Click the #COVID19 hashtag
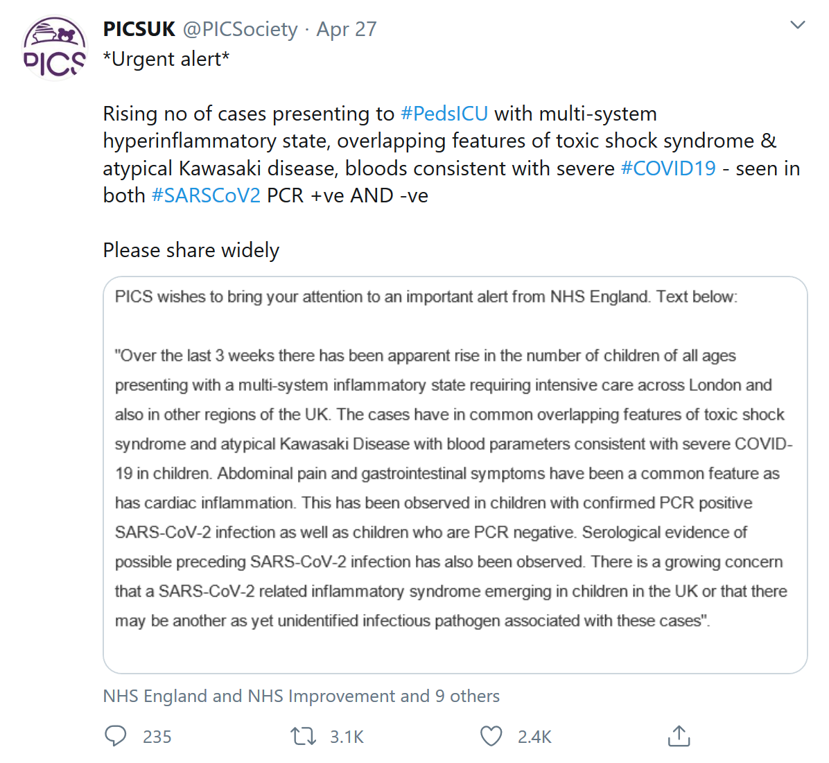Screen dimensions: 829x763 [x=668, y=168]
